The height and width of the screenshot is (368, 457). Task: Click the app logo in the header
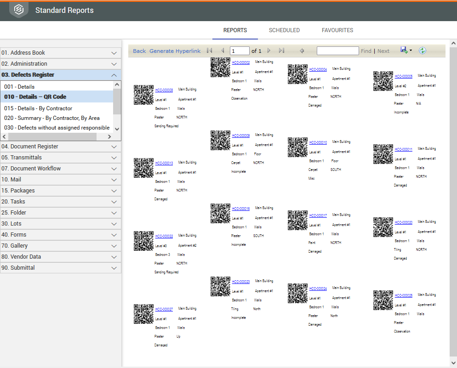click(19, 10)
